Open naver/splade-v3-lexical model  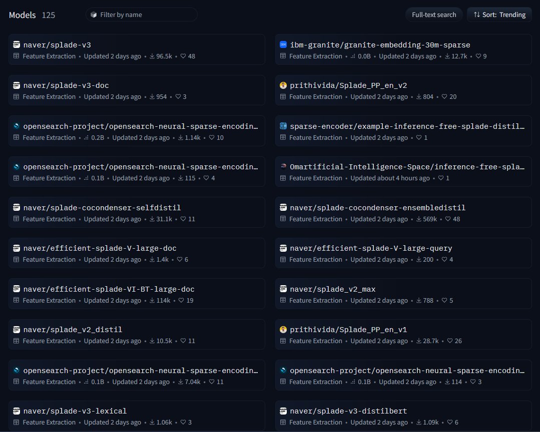[137, 416]
